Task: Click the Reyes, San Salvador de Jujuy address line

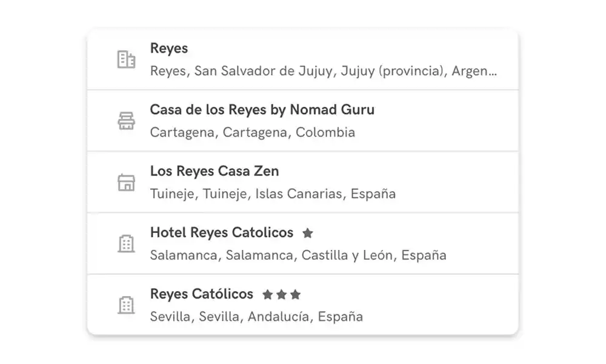Action: (323, 71)
